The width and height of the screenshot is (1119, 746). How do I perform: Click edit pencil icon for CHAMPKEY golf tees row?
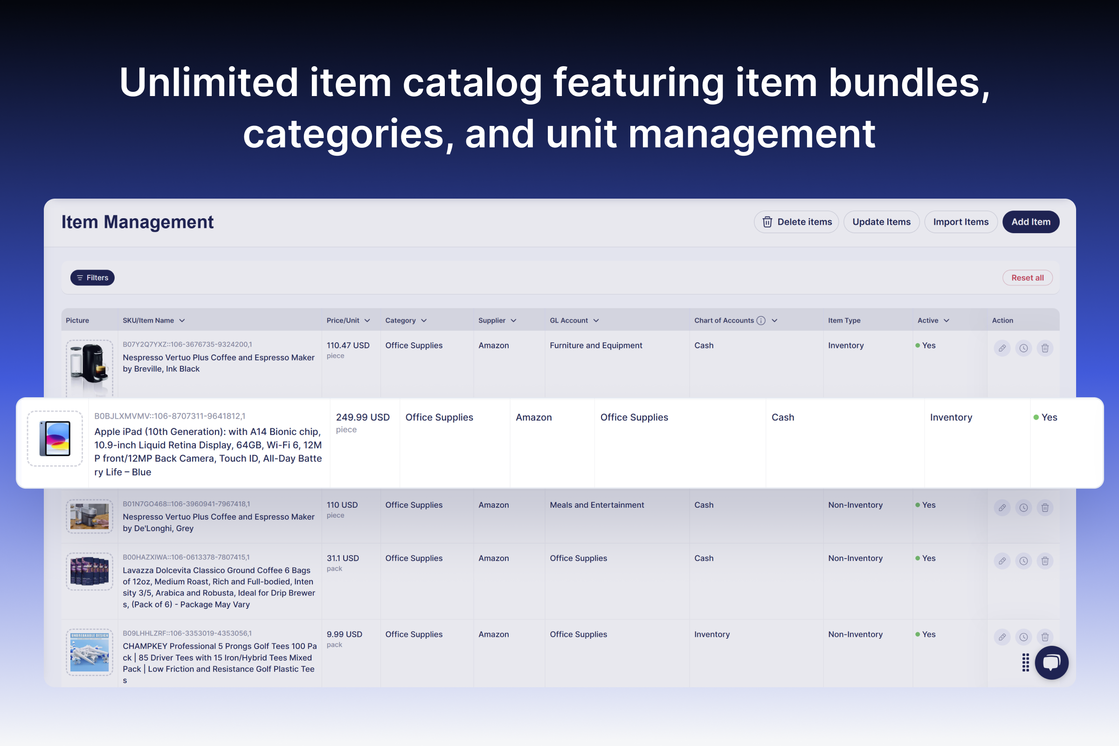click(x=1002, y=637)
